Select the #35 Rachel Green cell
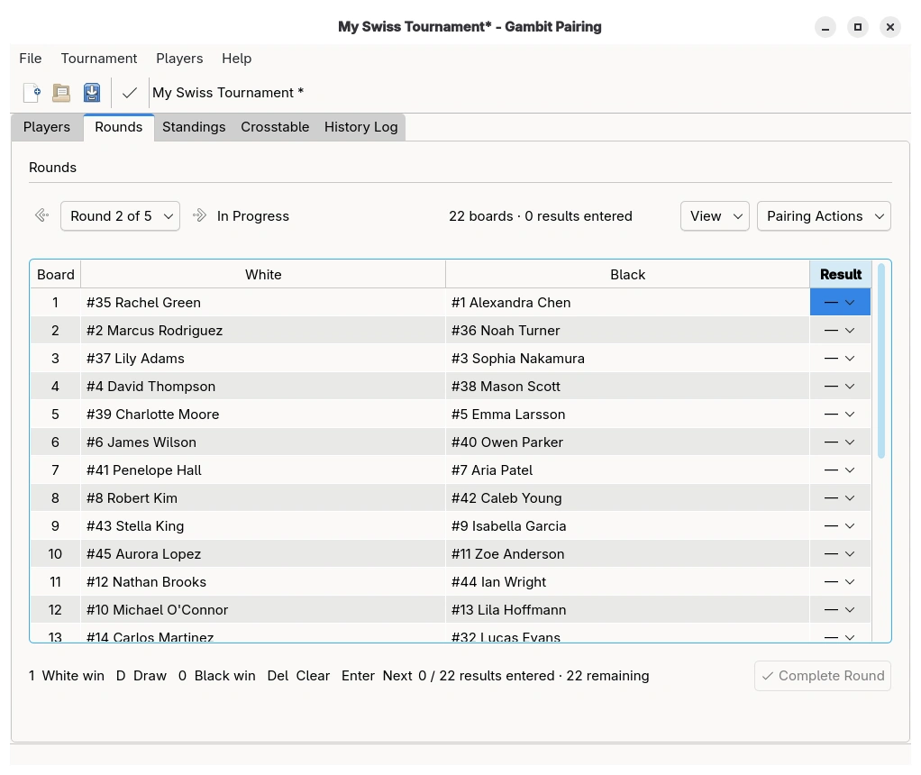 tap(263, 303)
